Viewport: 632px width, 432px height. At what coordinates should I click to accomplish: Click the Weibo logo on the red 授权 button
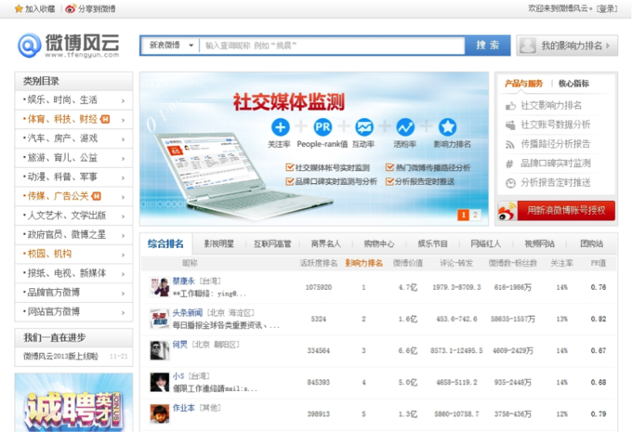coord(507,211)
